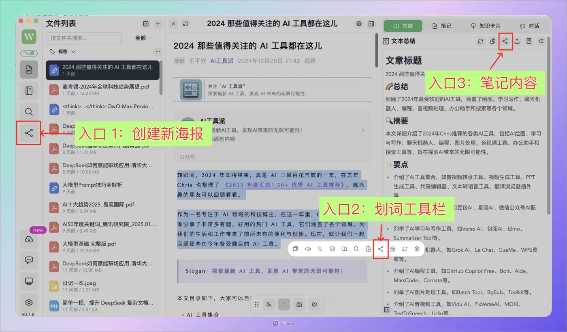
Task: Click the share icon in 文本总结 header
Action: [x=505, y=41]
